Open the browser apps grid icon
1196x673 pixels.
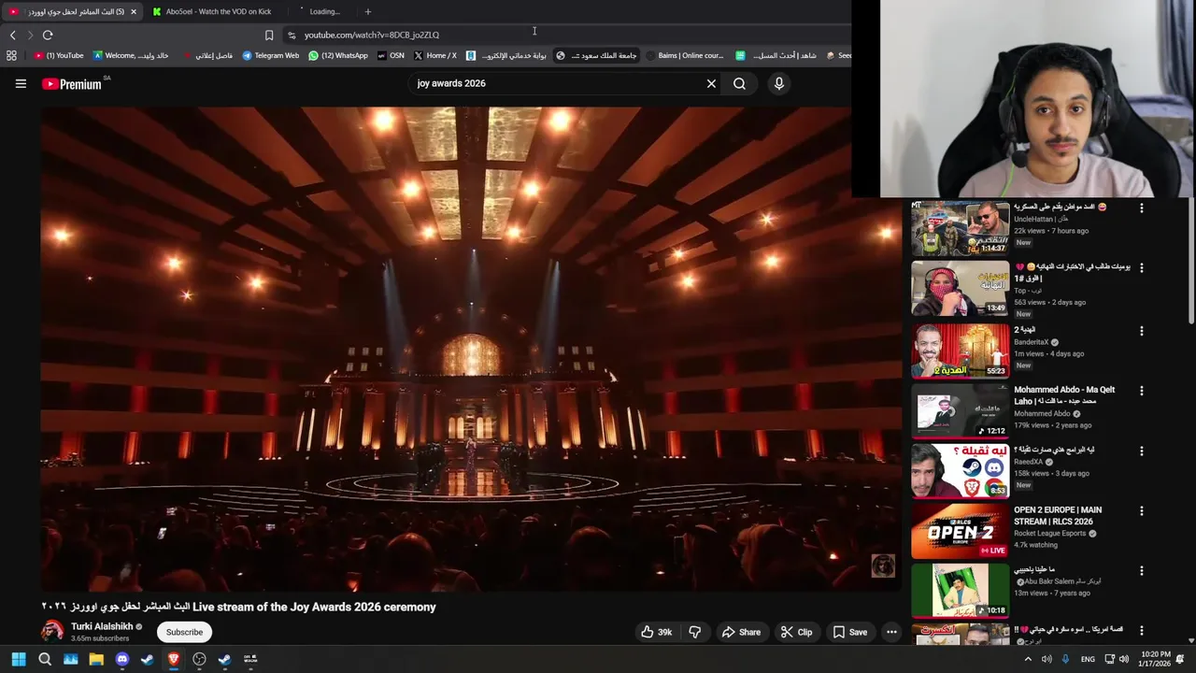pyautogui.click(x=11, y=55)
